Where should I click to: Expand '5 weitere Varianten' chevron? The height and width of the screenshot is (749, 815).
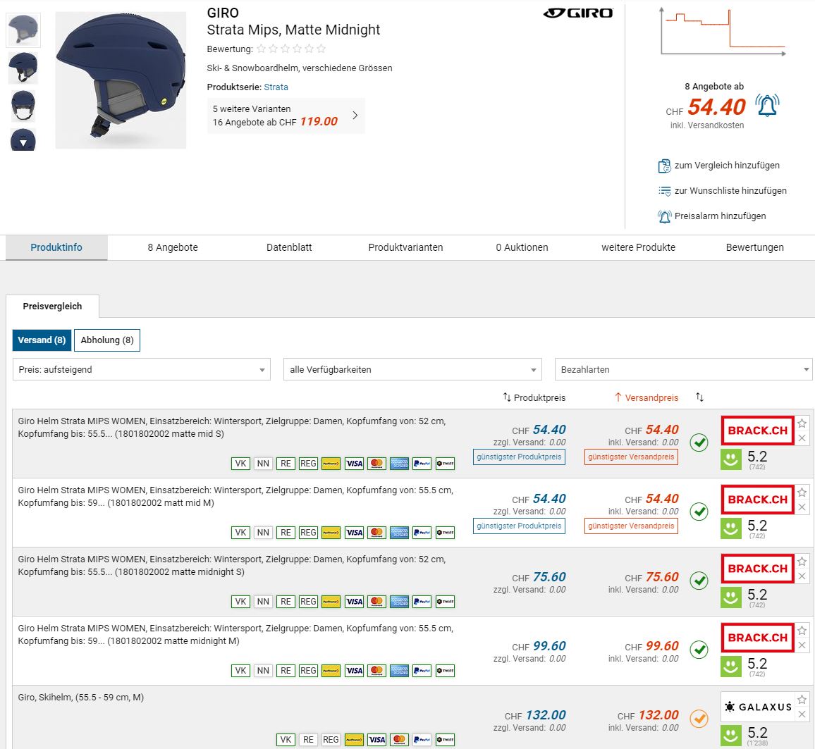355,116
